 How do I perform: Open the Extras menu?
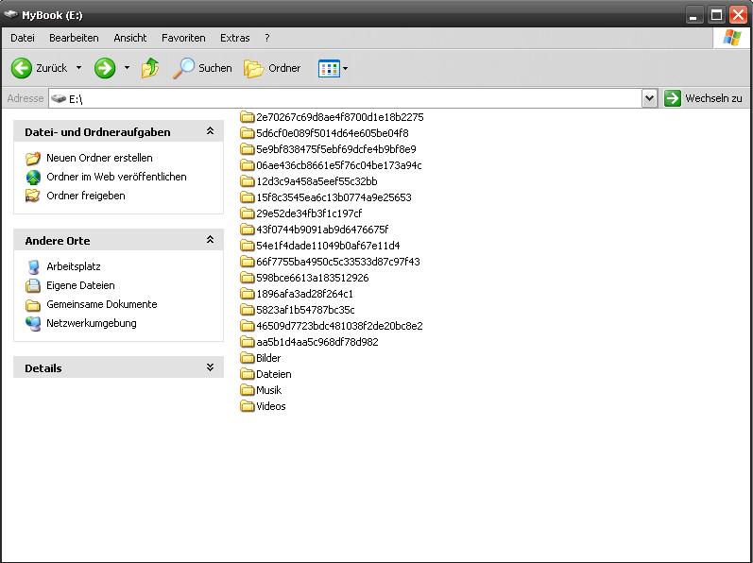tap(235, 38)
